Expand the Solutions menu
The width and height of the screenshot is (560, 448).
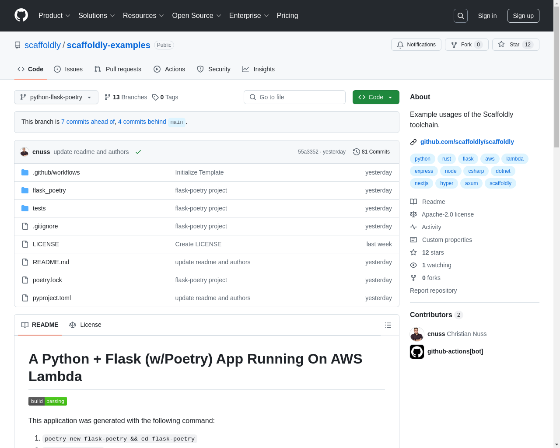[x=96, y=16]
